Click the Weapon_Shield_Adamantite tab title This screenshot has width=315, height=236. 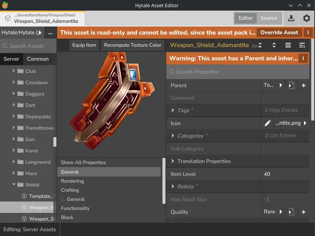pos(46,21)
